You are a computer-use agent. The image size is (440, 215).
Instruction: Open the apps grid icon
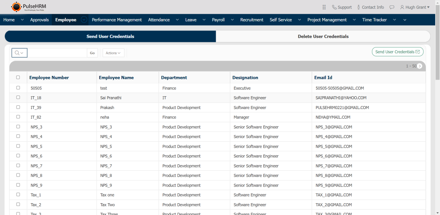324,7
